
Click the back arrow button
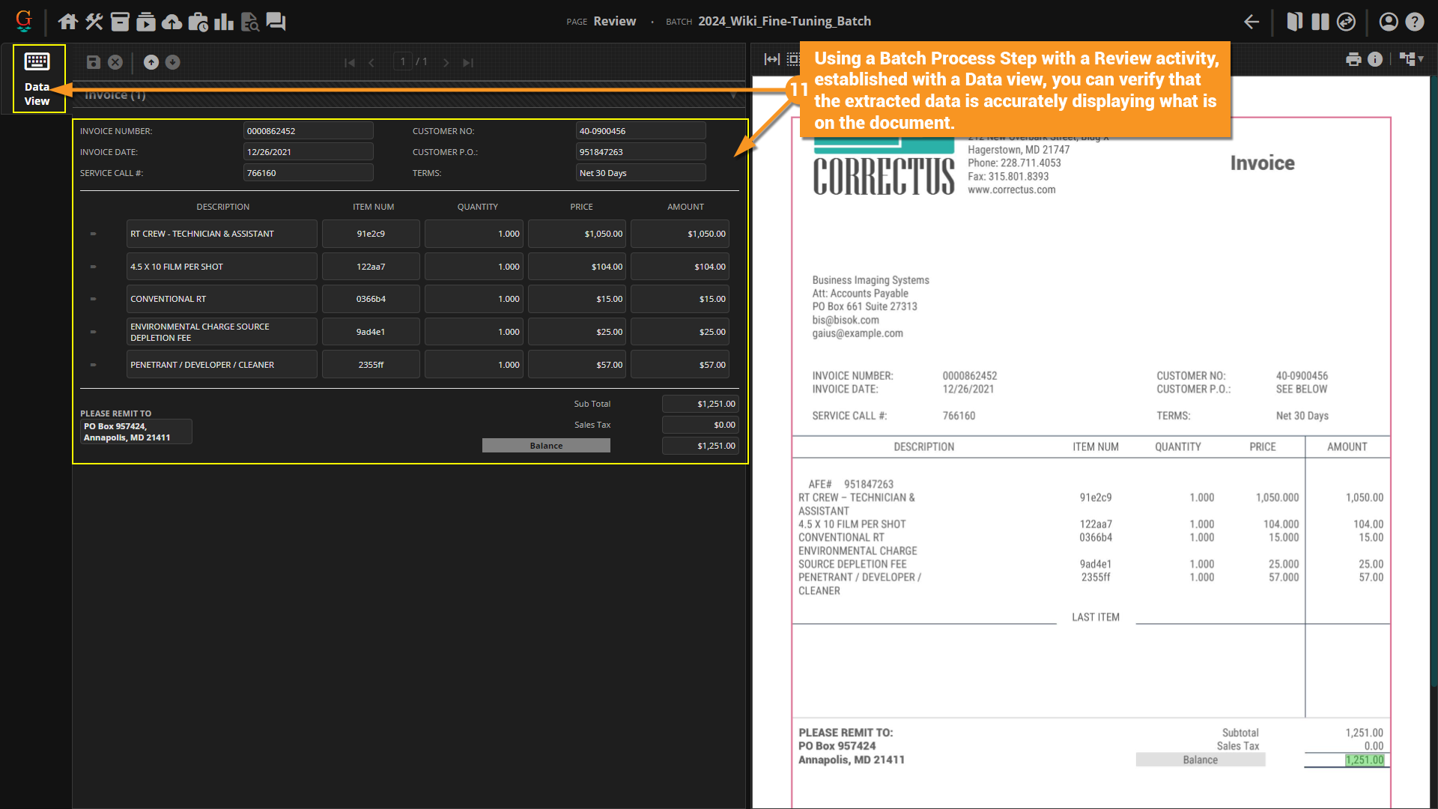[1252, 22]
